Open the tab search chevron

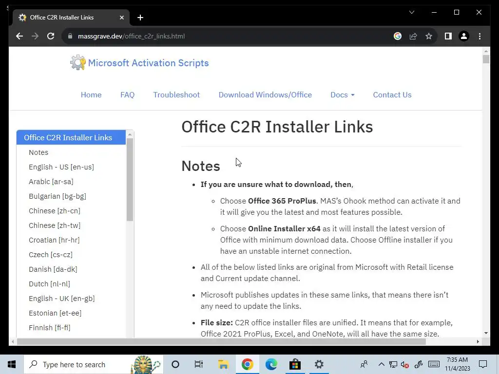pos(411,12)
